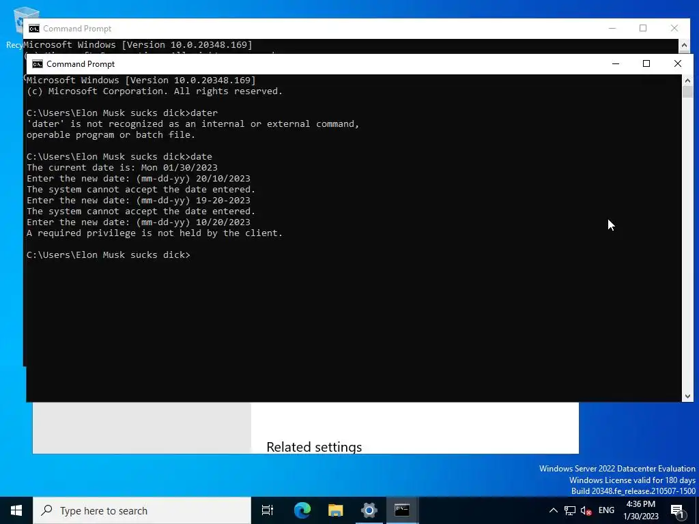Open the ENG language input indicator
The image size is (699, 524).
point(606,510)
